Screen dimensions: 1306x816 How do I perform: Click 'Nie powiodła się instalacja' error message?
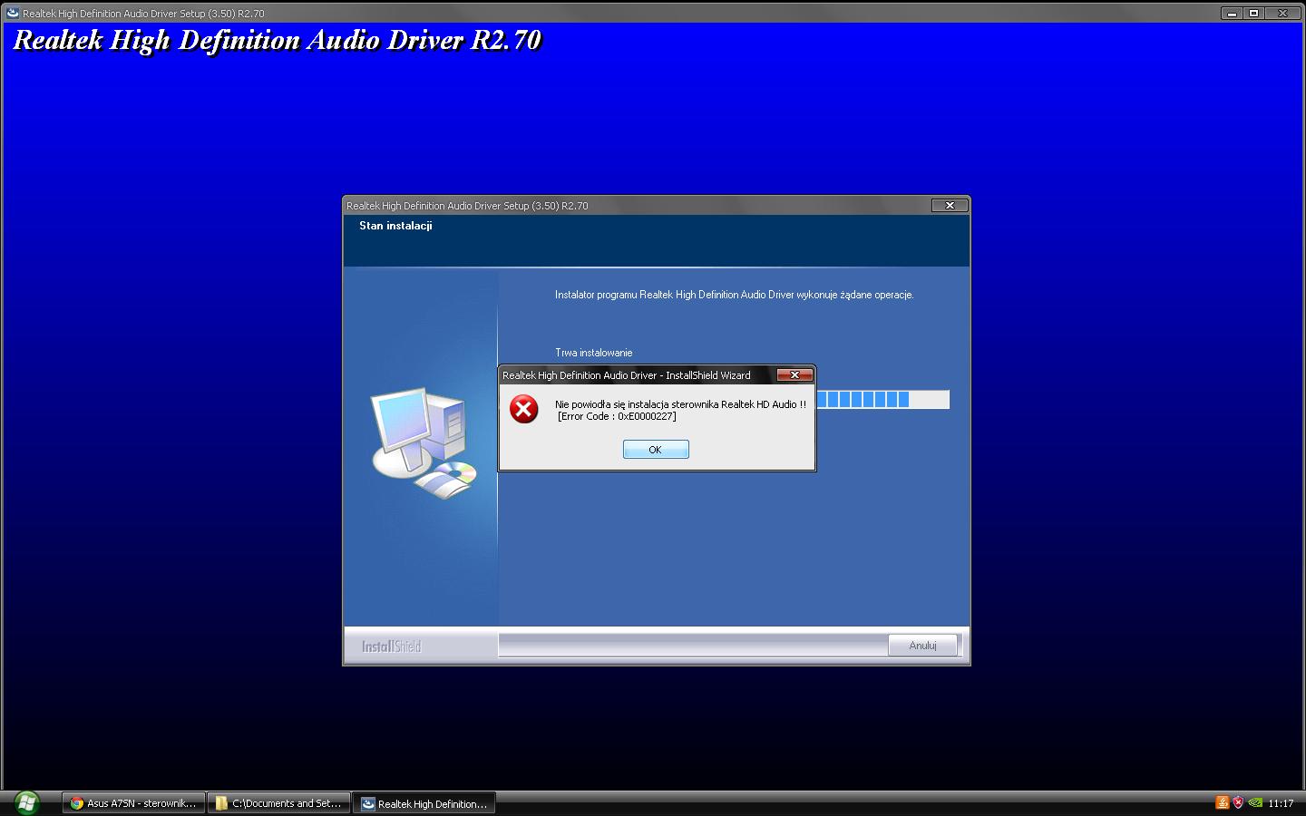click(680, 404)
